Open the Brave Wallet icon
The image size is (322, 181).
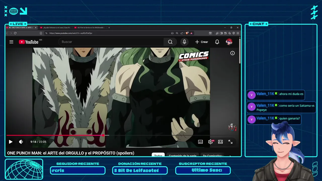point(225,33)
